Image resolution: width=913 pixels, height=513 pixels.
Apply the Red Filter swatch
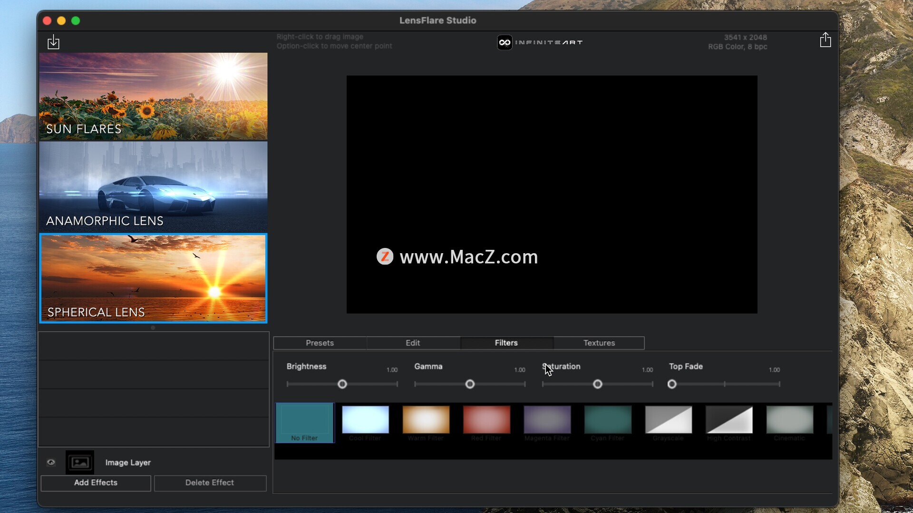point(486,419)
